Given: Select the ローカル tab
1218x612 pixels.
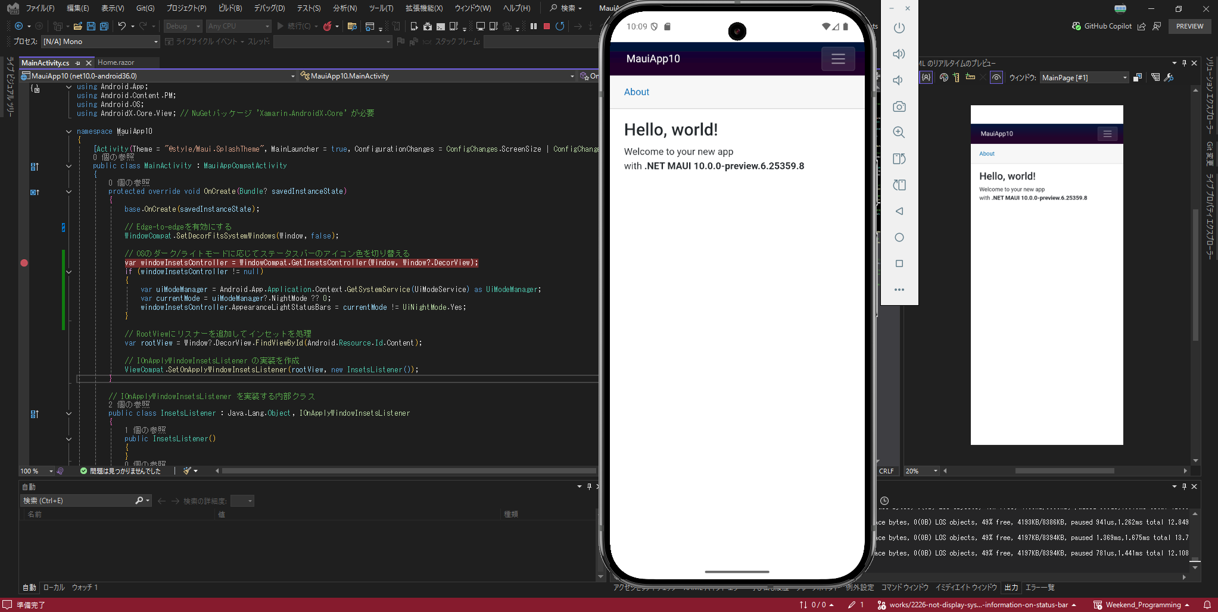Looking at the screenshot, I should tap(54, 587).
